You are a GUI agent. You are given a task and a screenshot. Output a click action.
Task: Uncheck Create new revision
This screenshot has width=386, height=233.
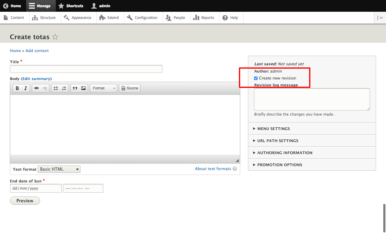point(256,78)
